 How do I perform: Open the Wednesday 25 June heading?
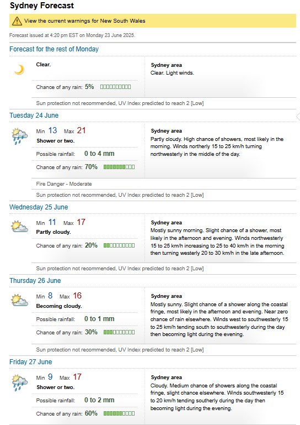pos(39,207)
